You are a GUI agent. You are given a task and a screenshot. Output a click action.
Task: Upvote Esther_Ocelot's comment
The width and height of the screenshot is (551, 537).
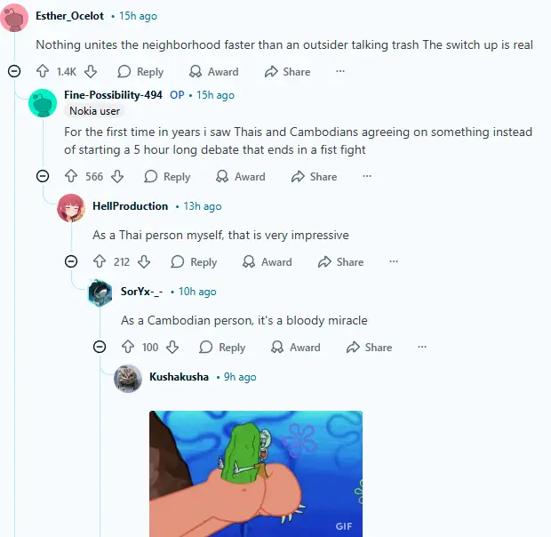pyautogui.click(x=43, y=71)
